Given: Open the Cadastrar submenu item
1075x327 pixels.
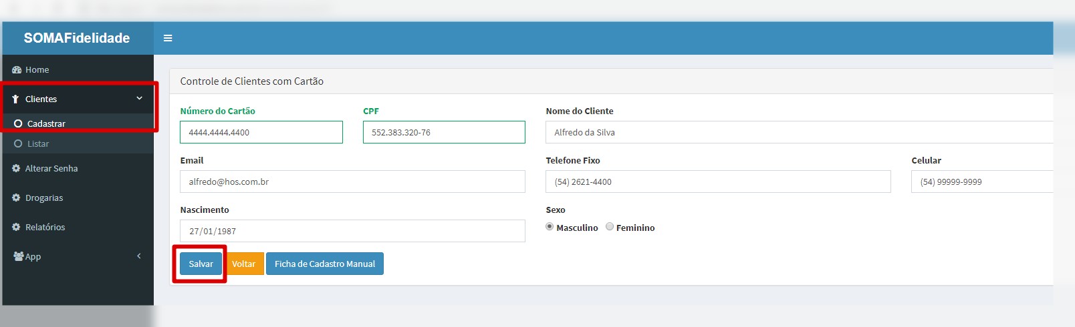Looking at the screenshot, I should point(46,123).
